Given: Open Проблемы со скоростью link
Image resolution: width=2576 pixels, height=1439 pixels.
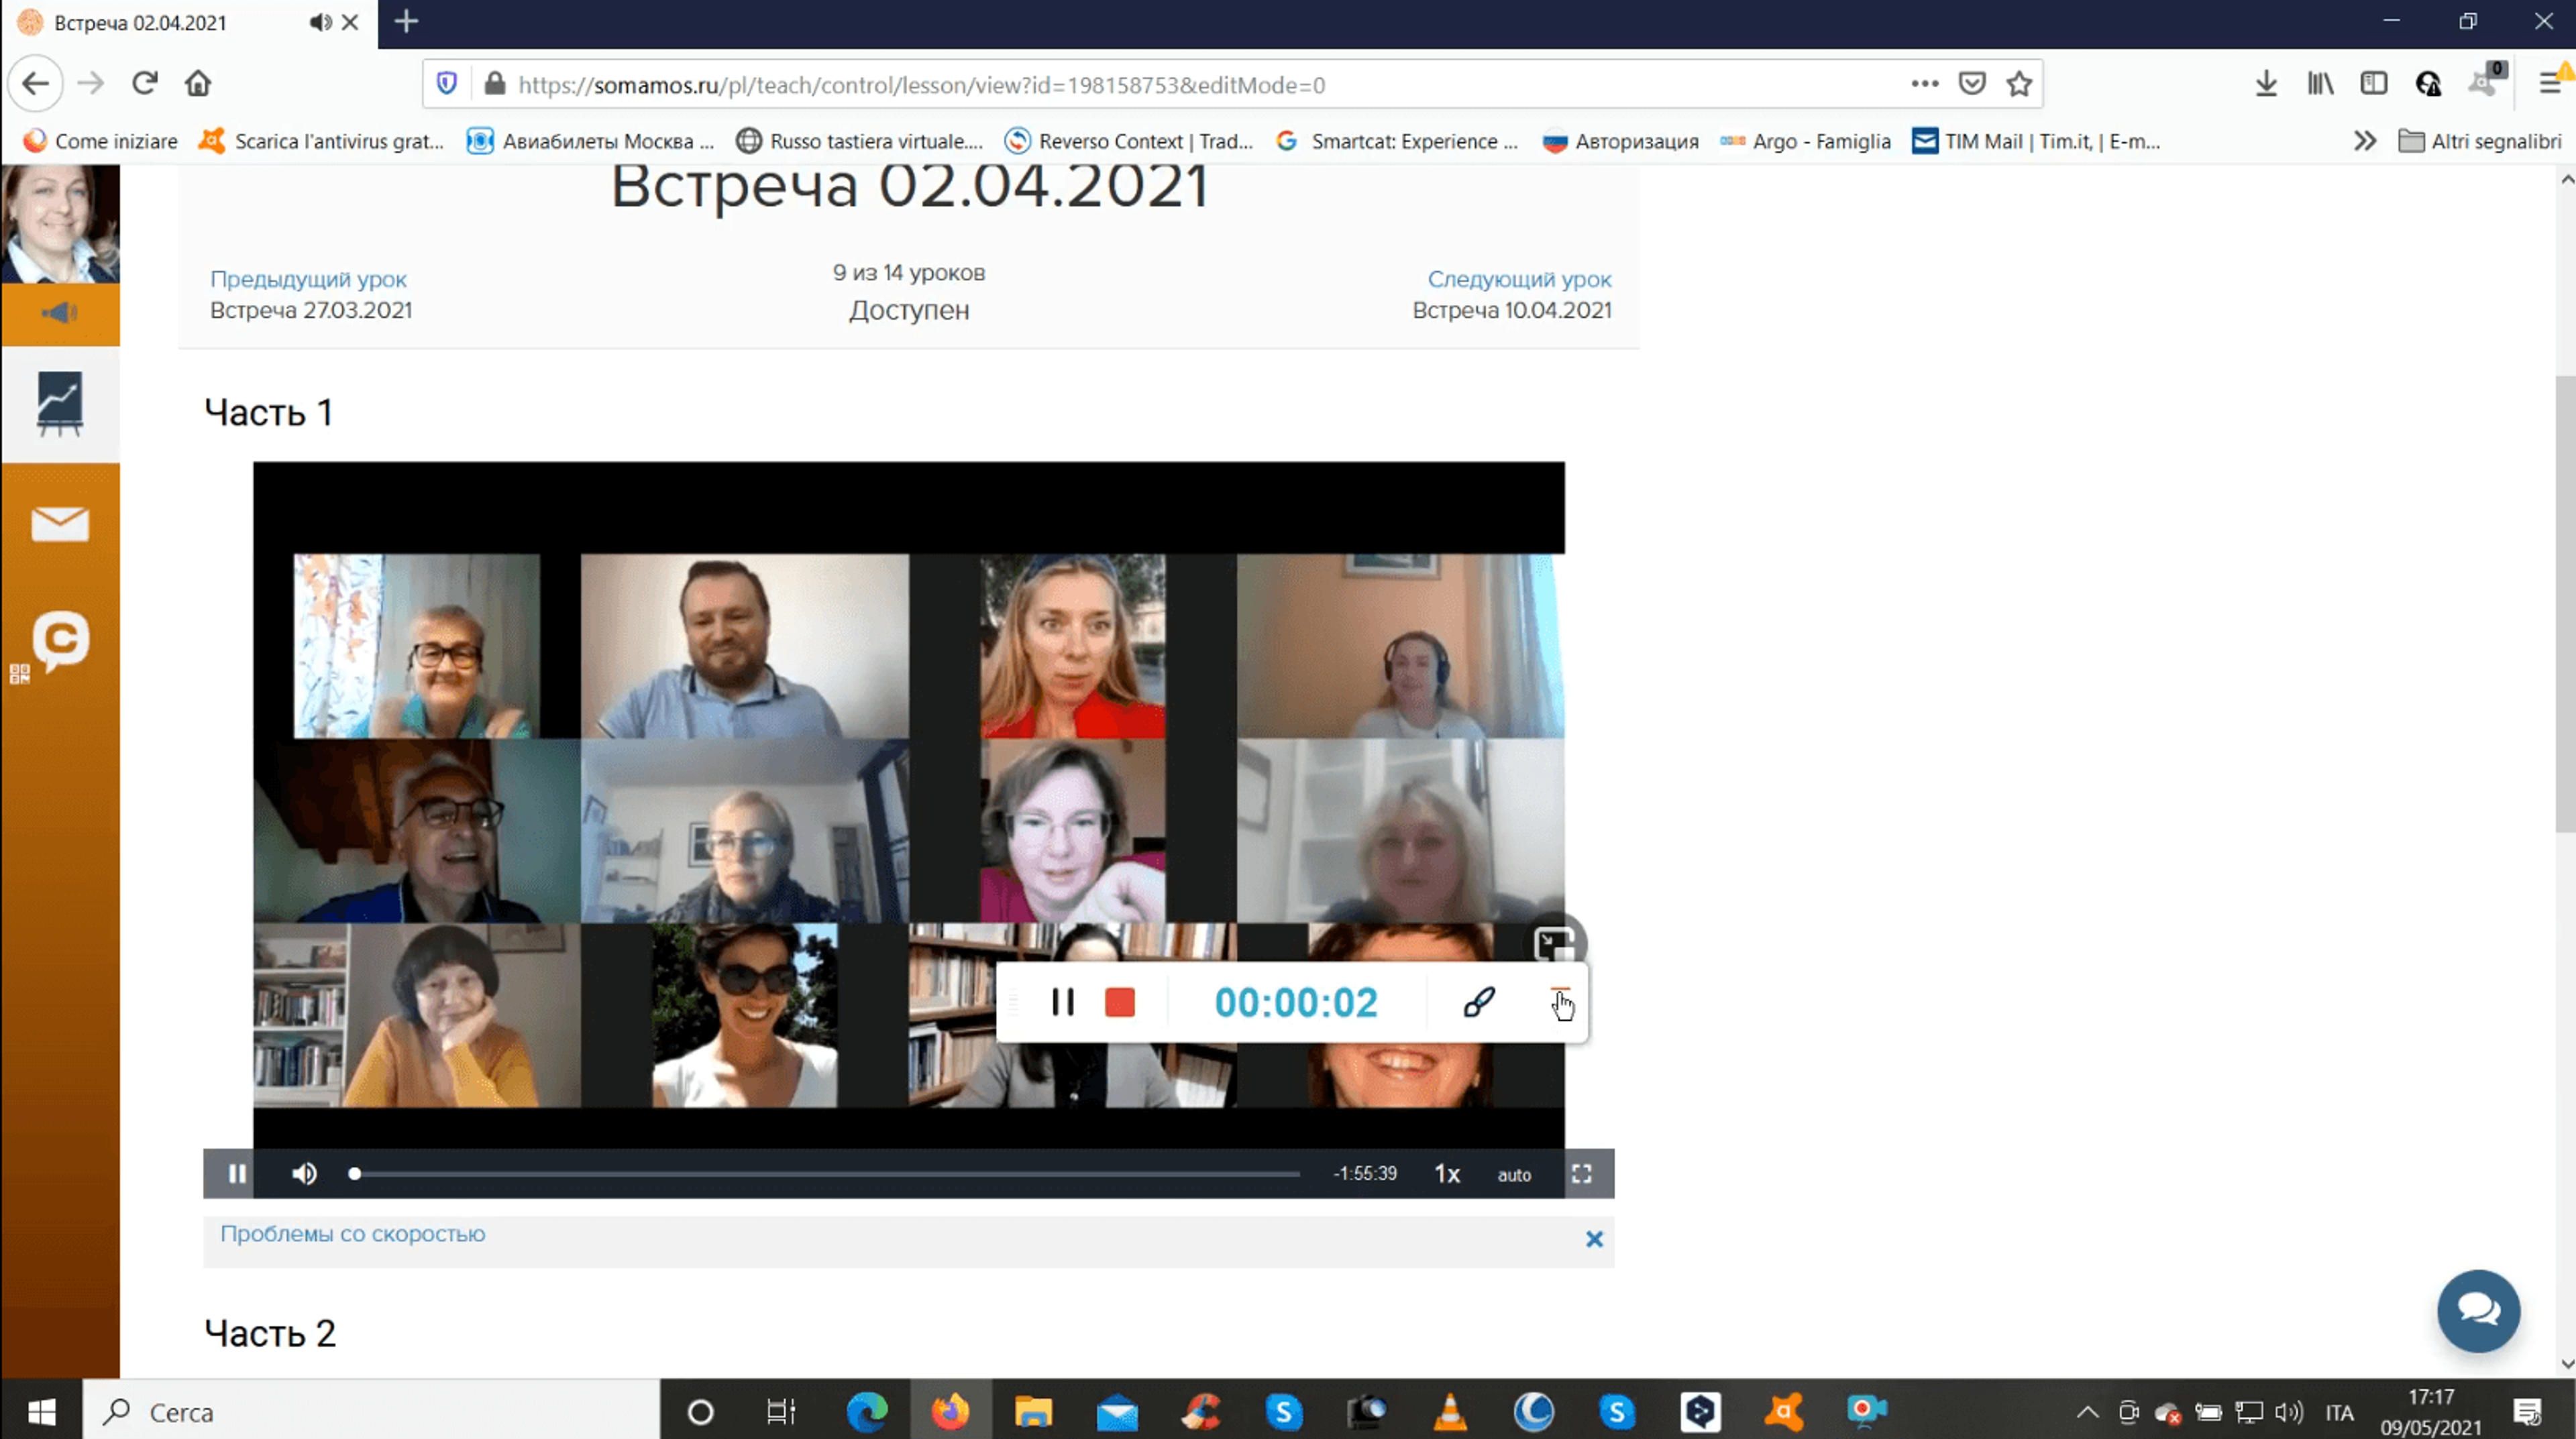Looking at the screenshot, I should point(352,1233).
